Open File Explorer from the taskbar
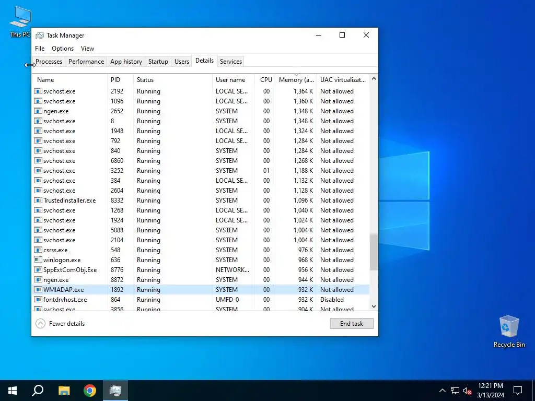 64,391
